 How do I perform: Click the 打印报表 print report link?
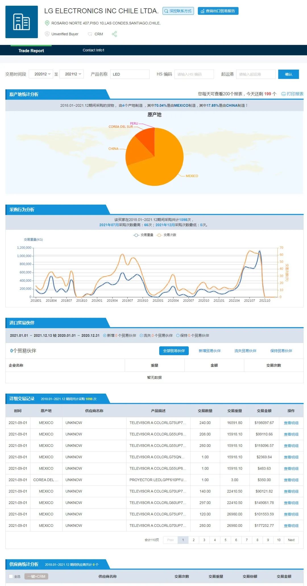[295, 94]
